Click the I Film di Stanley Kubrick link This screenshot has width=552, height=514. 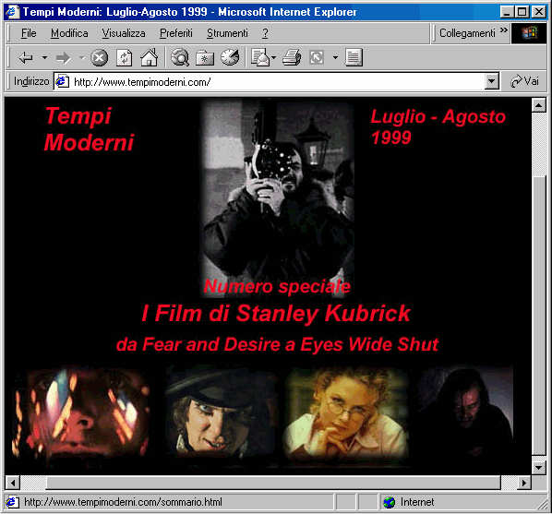coord(276,313)
